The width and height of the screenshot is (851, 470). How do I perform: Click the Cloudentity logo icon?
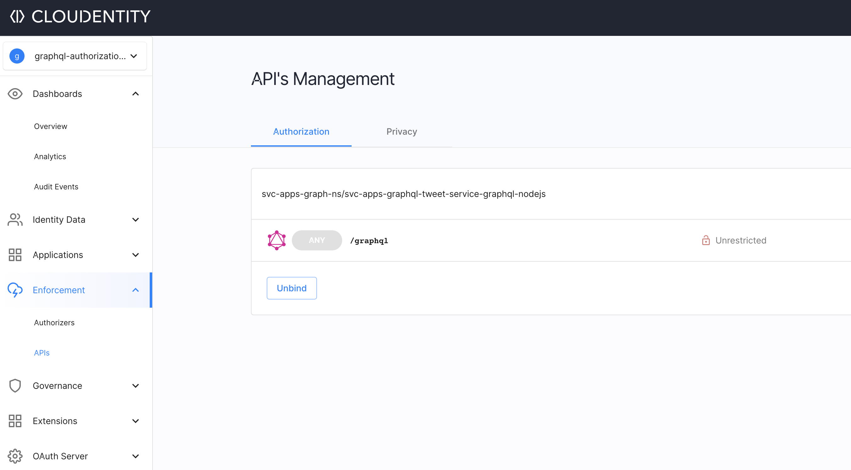pyautogui.click(x=17, y=16)
